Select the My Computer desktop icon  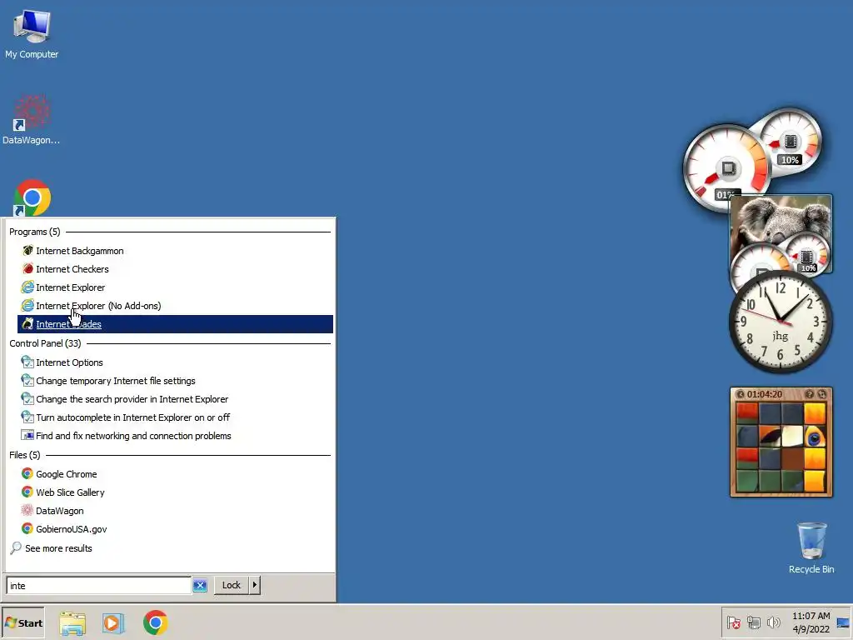pos(32,33)
